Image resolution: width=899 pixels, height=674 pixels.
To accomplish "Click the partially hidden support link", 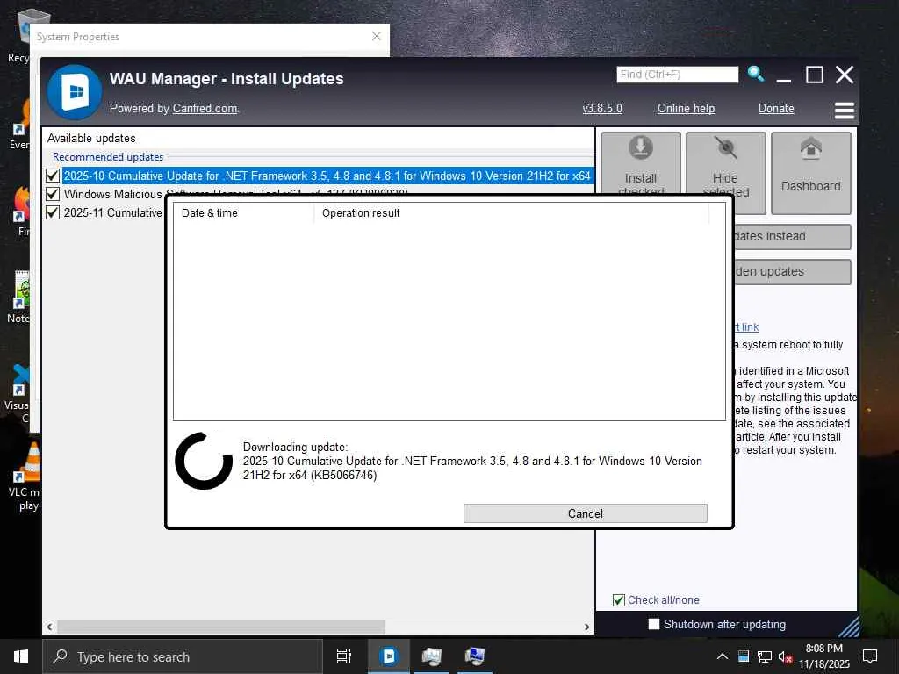I will tap(746, 326).
